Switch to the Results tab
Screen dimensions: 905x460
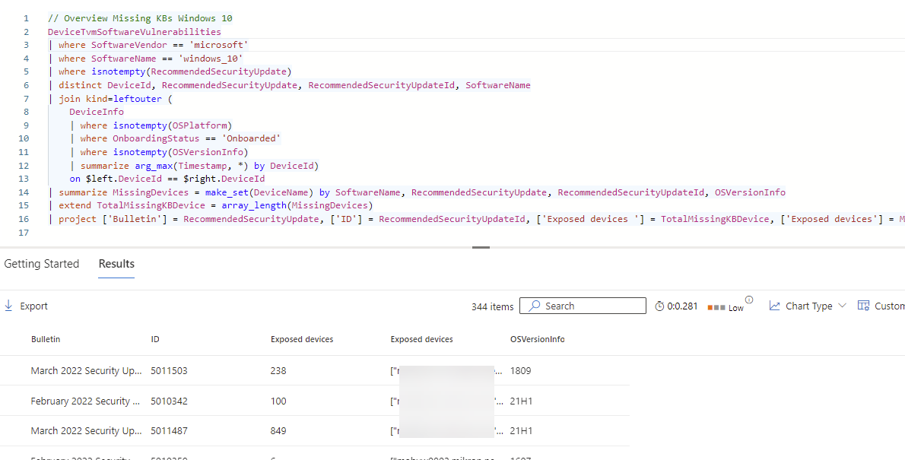pos(116,264)
